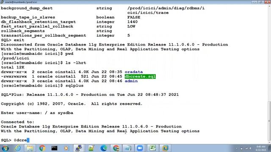Click the '/prod/icici' pwd output line
This screenshot has width=271, height=152.
tap(15, 58)
